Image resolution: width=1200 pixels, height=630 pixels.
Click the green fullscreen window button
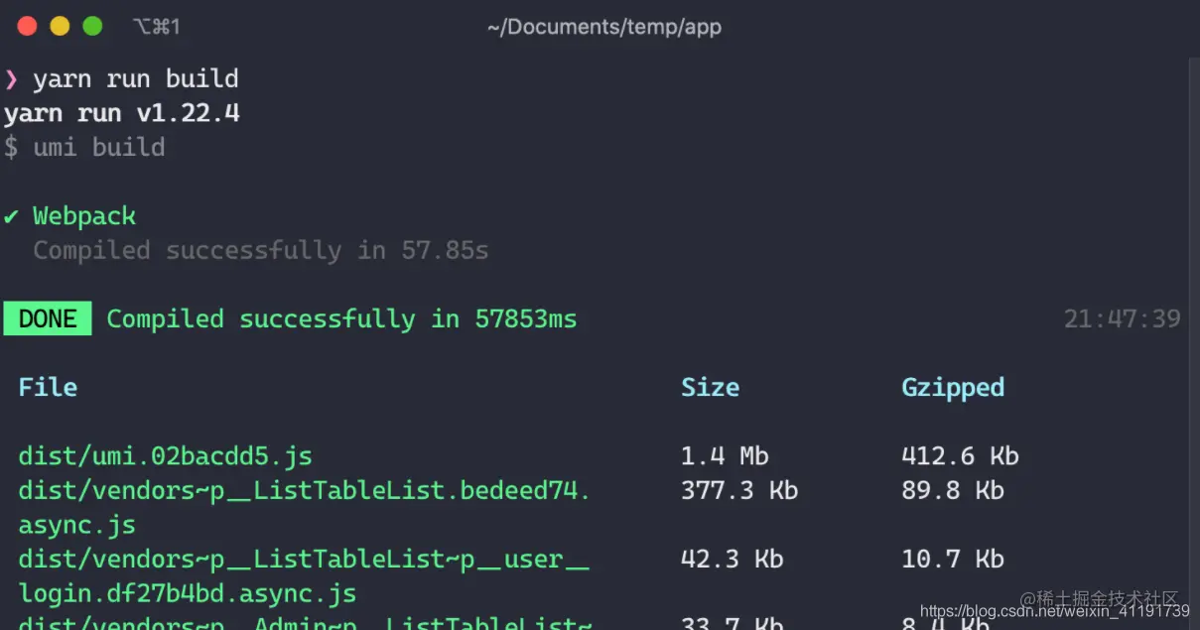tap(92, 27)
